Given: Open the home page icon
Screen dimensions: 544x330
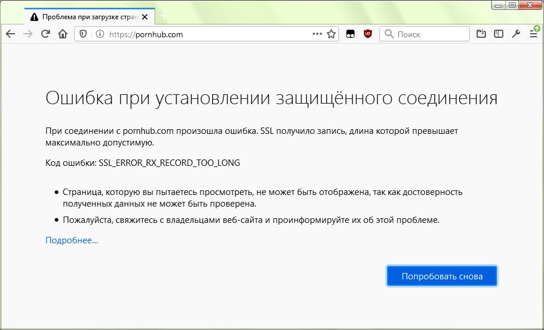Looking at the screenshot, I should pyautogui.click(x=63, y=34).
